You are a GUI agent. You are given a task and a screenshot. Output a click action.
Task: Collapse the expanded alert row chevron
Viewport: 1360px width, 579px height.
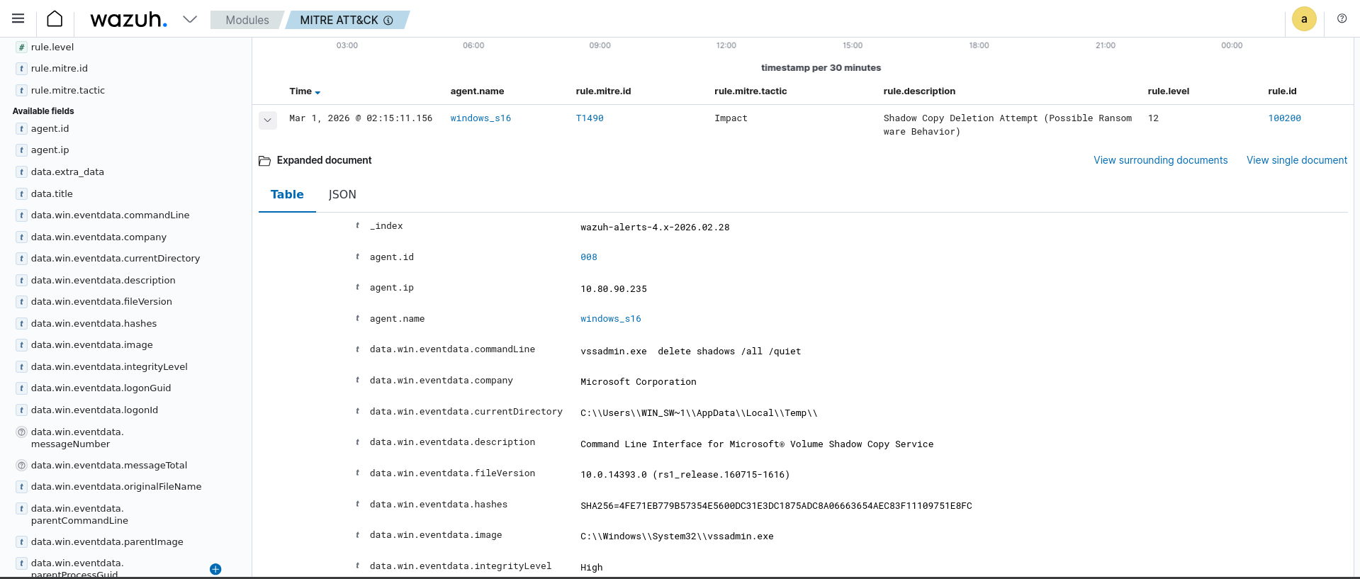[267, 120]
